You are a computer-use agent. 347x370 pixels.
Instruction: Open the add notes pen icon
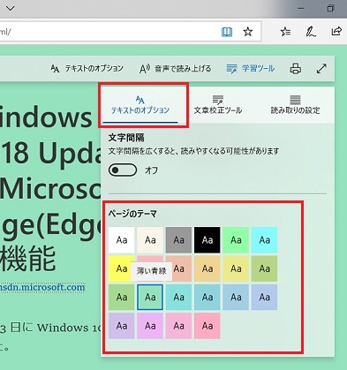[x=311, y=32]
